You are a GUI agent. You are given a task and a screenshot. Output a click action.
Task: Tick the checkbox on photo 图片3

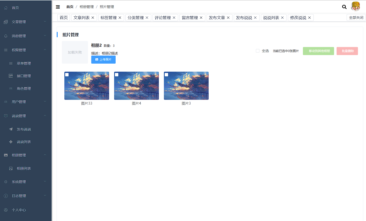click(x=166, y=75)
